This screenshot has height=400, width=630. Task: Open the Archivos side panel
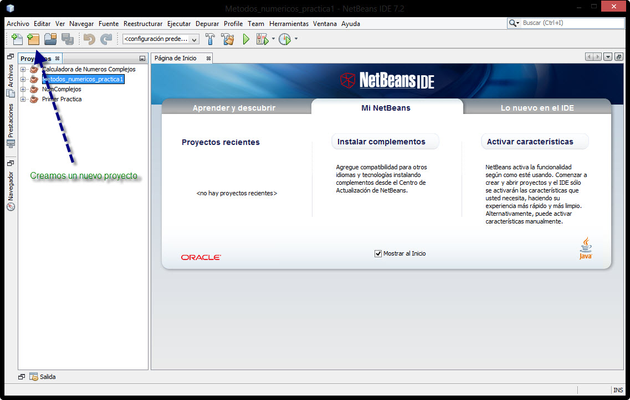point(11,81)
